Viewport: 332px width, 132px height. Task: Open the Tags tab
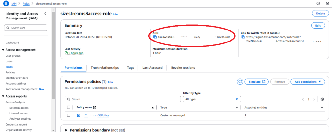(131, 68)
